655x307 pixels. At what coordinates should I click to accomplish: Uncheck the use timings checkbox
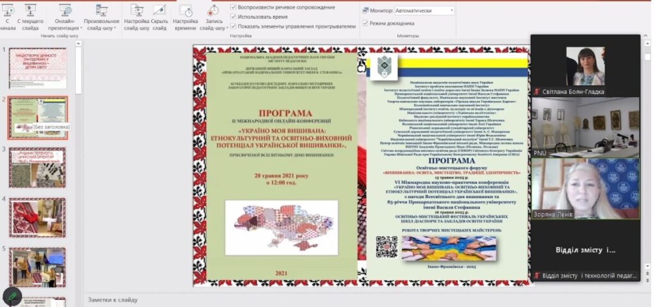[x=233, y=17]
